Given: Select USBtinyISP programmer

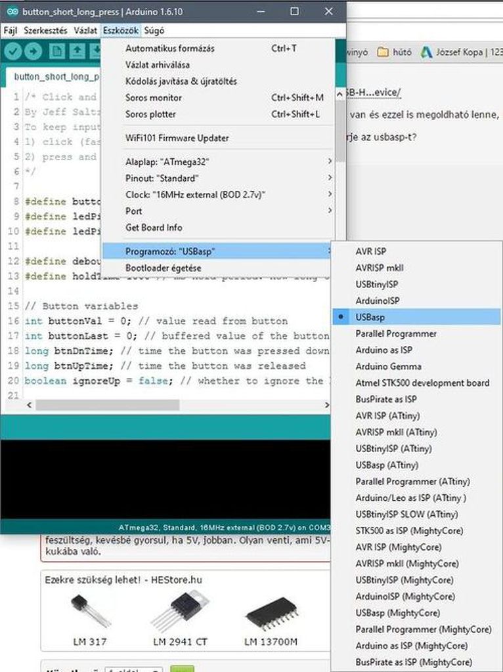Looking at the screenshot, I should 416,284.
